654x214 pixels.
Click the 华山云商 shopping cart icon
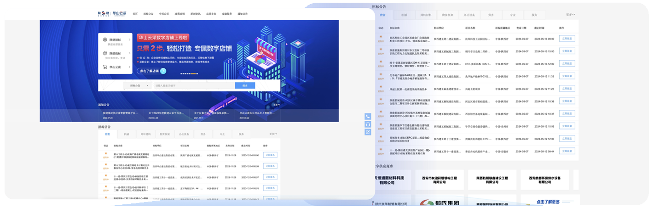(x=105, y=67)
